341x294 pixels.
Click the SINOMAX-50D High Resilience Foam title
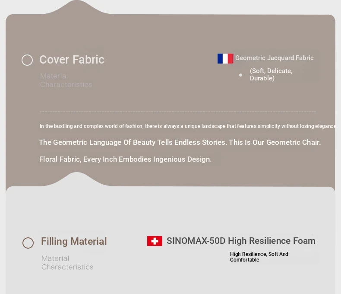241,241
